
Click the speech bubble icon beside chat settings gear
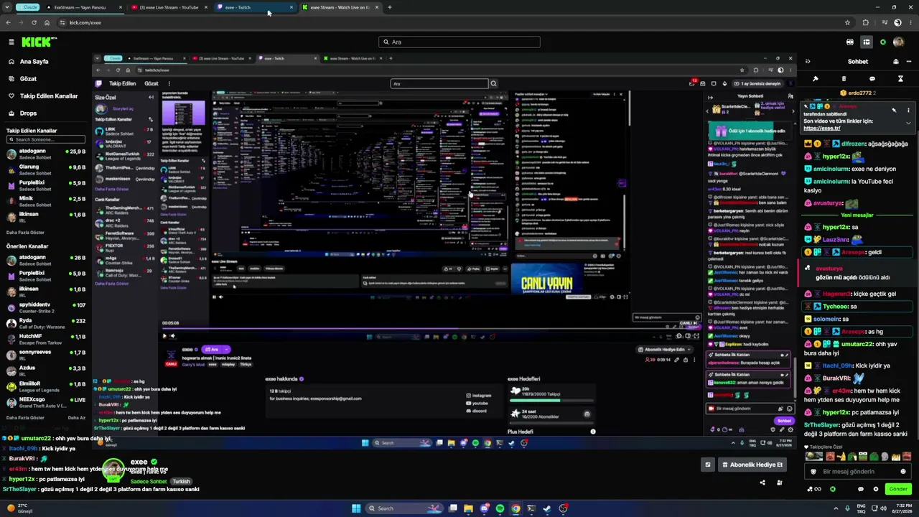click(861, 489)
